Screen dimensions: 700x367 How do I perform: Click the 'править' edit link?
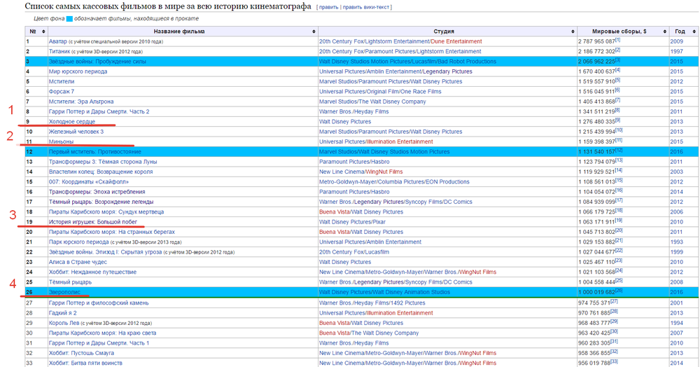[328, 7]
